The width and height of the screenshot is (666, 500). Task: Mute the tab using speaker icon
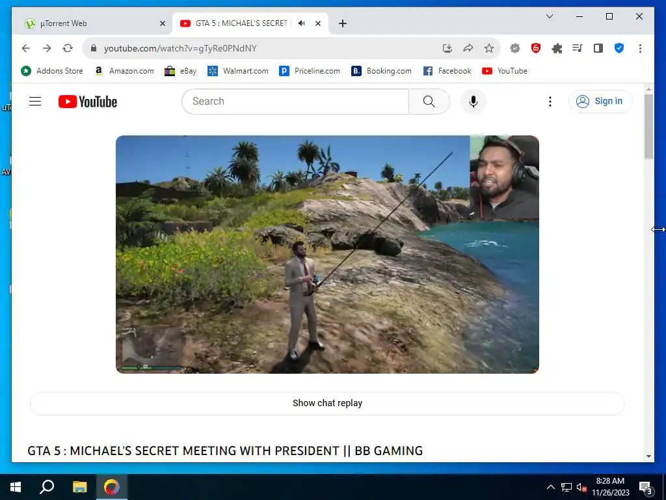pyautogui.click(x=302, y=23)
